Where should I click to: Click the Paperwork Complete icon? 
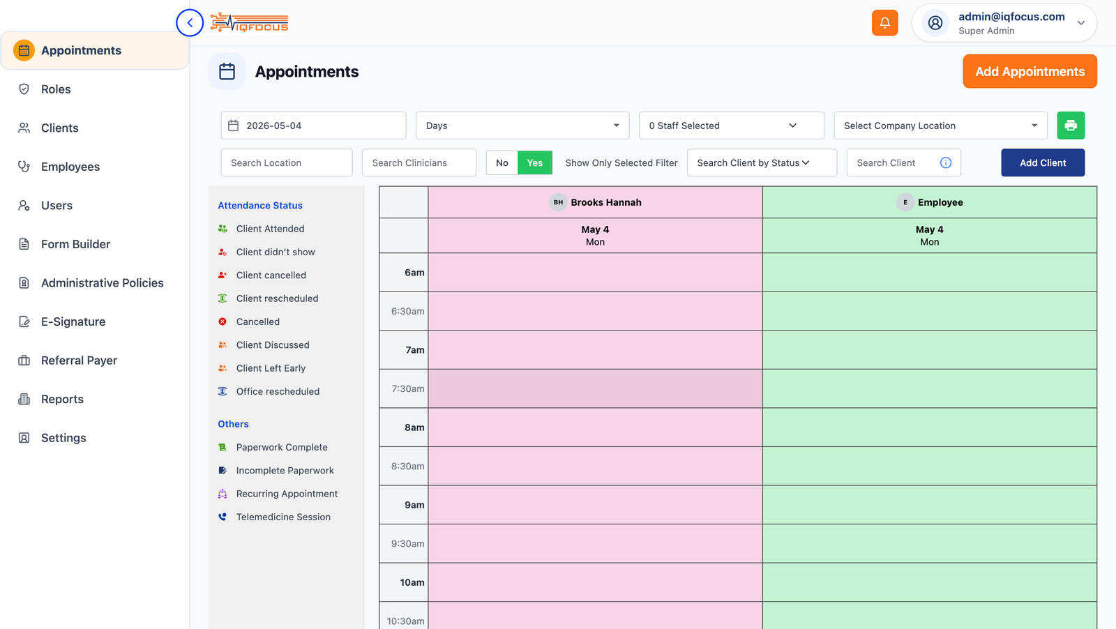(x=223, y=447)
